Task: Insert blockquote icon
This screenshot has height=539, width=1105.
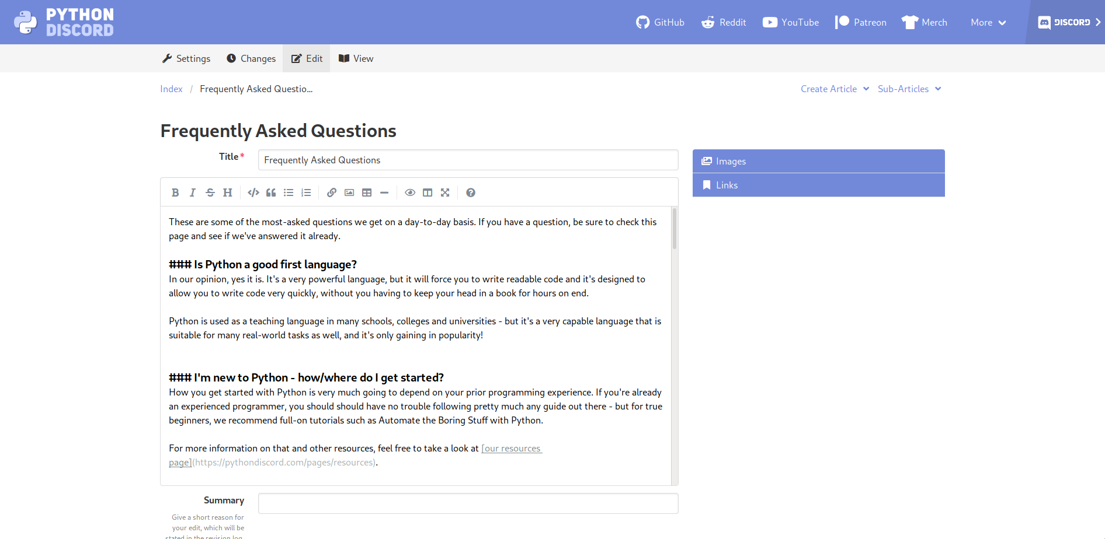Action: click(271, 192)
